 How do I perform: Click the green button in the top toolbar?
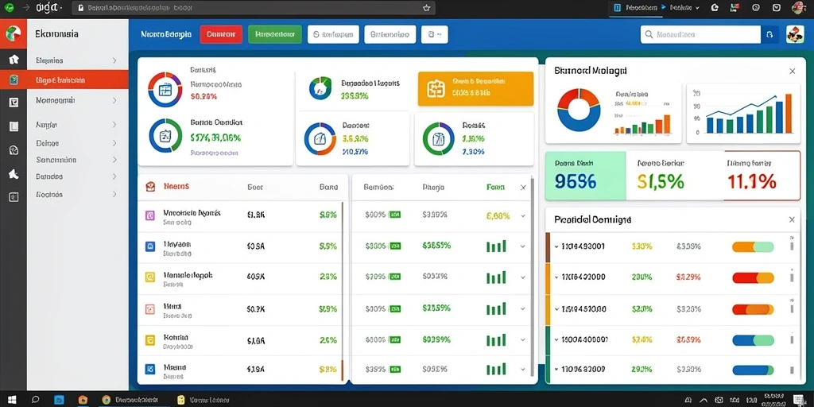coord(274,34)
